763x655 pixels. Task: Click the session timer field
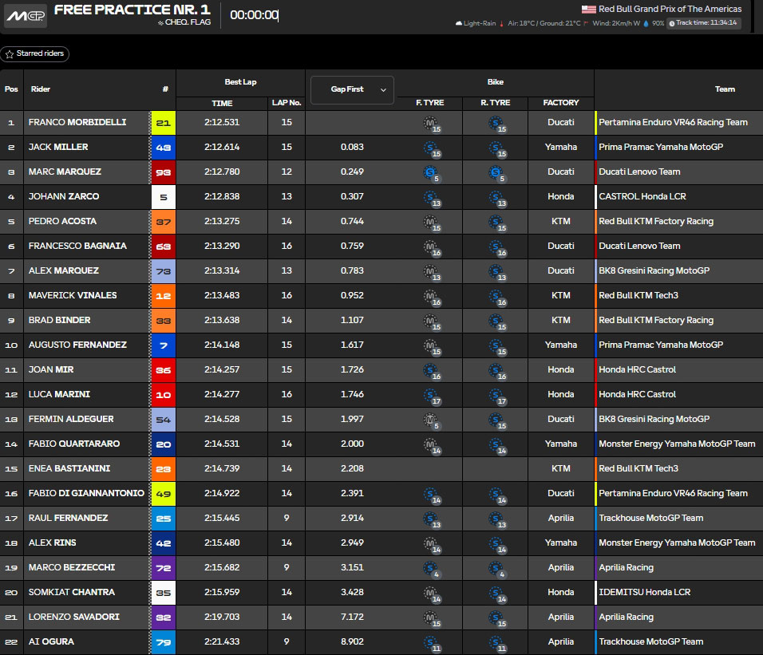pos(254,15)
